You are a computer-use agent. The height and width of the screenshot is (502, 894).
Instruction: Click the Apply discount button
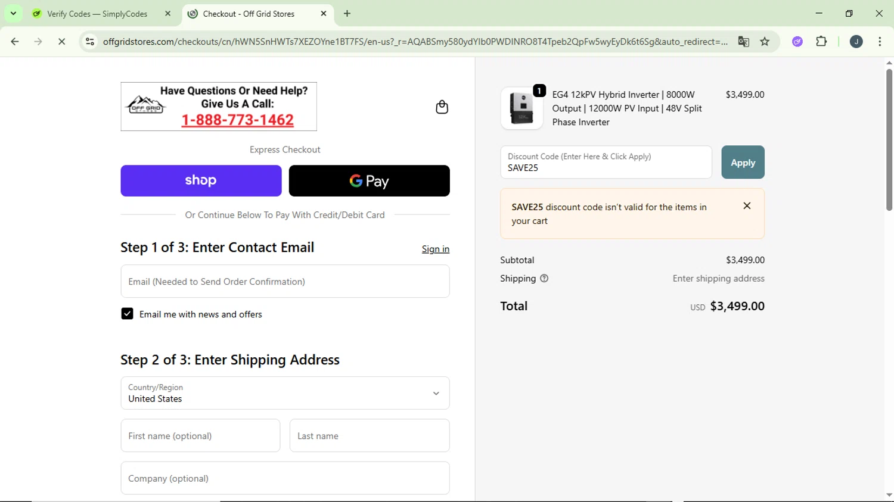pyautogui.click(x=743, y=162)
